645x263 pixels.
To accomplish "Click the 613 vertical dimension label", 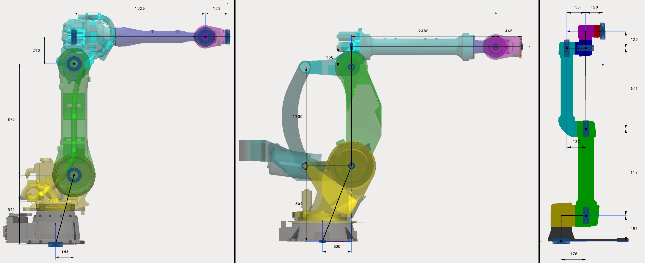I will [x=634, y=172].
